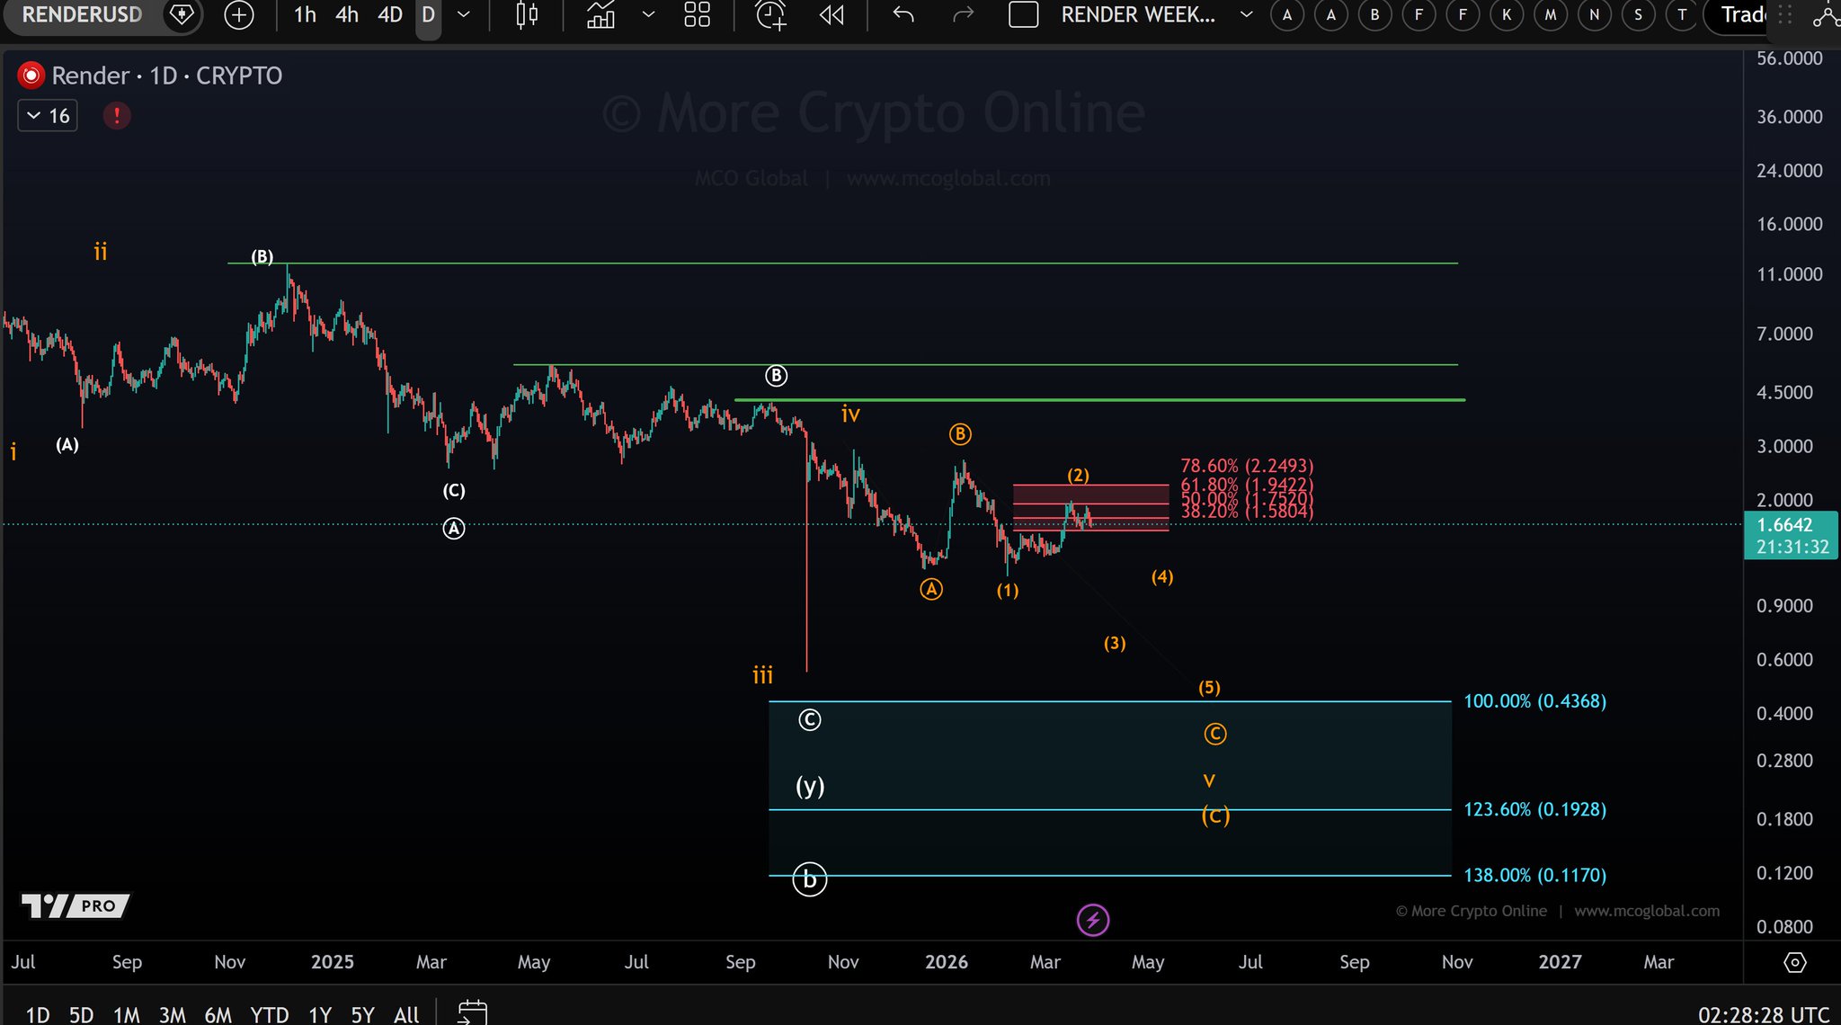Open the RENDERUSD symbol search

(x=82, y=14)
